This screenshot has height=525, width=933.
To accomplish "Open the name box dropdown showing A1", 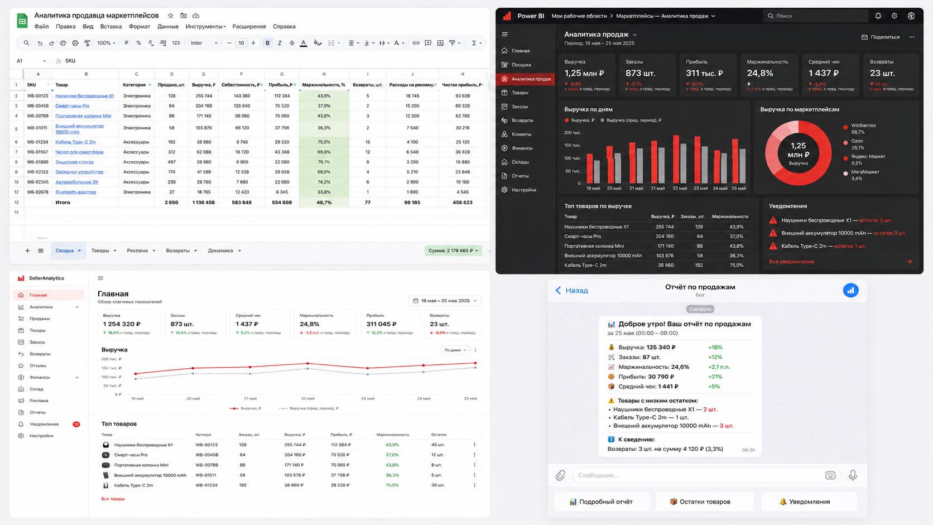I will (x=44, y=61).
